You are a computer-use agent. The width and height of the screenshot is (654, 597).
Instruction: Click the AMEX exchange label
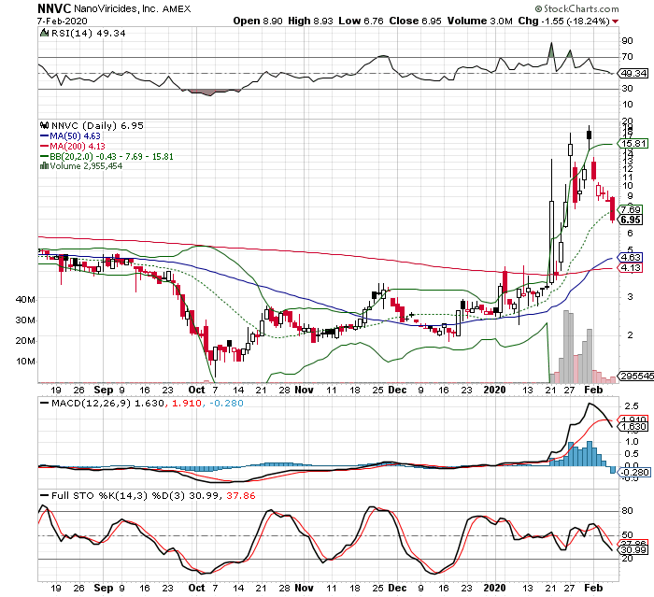(x=177, y=8)
